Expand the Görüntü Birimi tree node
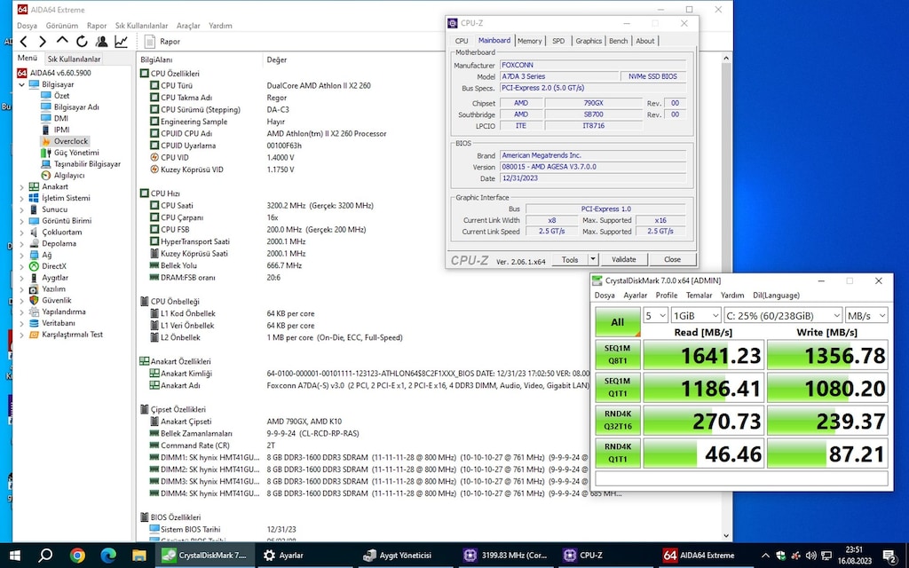The image size is (909, 568). [x=22, y=221]
